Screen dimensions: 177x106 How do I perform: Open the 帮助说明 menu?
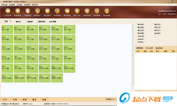coord(35,5)
